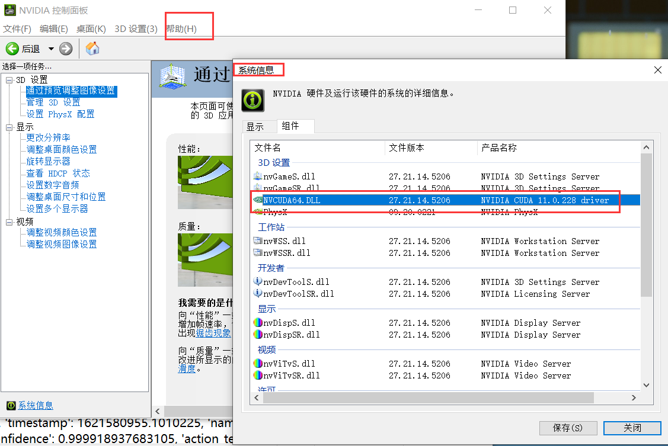
Task: Click the Forward arrow toolbar icon
Action: click(x=66, y=49)
